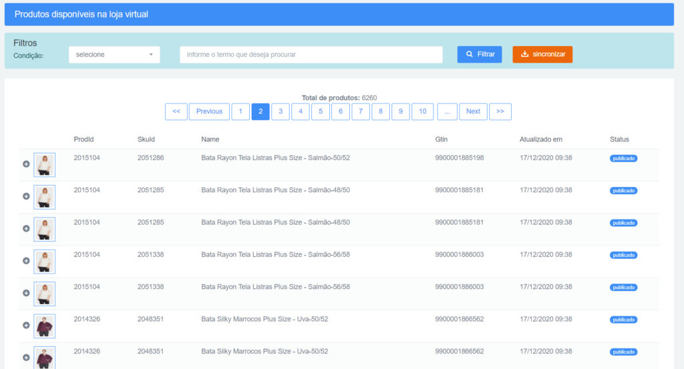Select page 7 in pagination
Screen dimensions: 684x369
(x=361, y=111)
